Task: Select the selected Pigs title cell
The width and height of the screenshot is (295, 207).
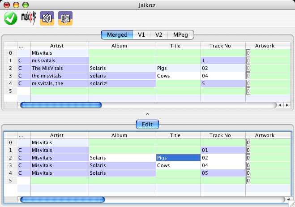Action: pos(178,158)
